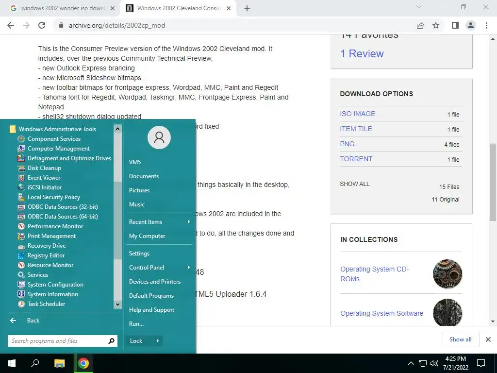Open ODBC Data Sources (32-bit) icon

(x=21, y=207)
